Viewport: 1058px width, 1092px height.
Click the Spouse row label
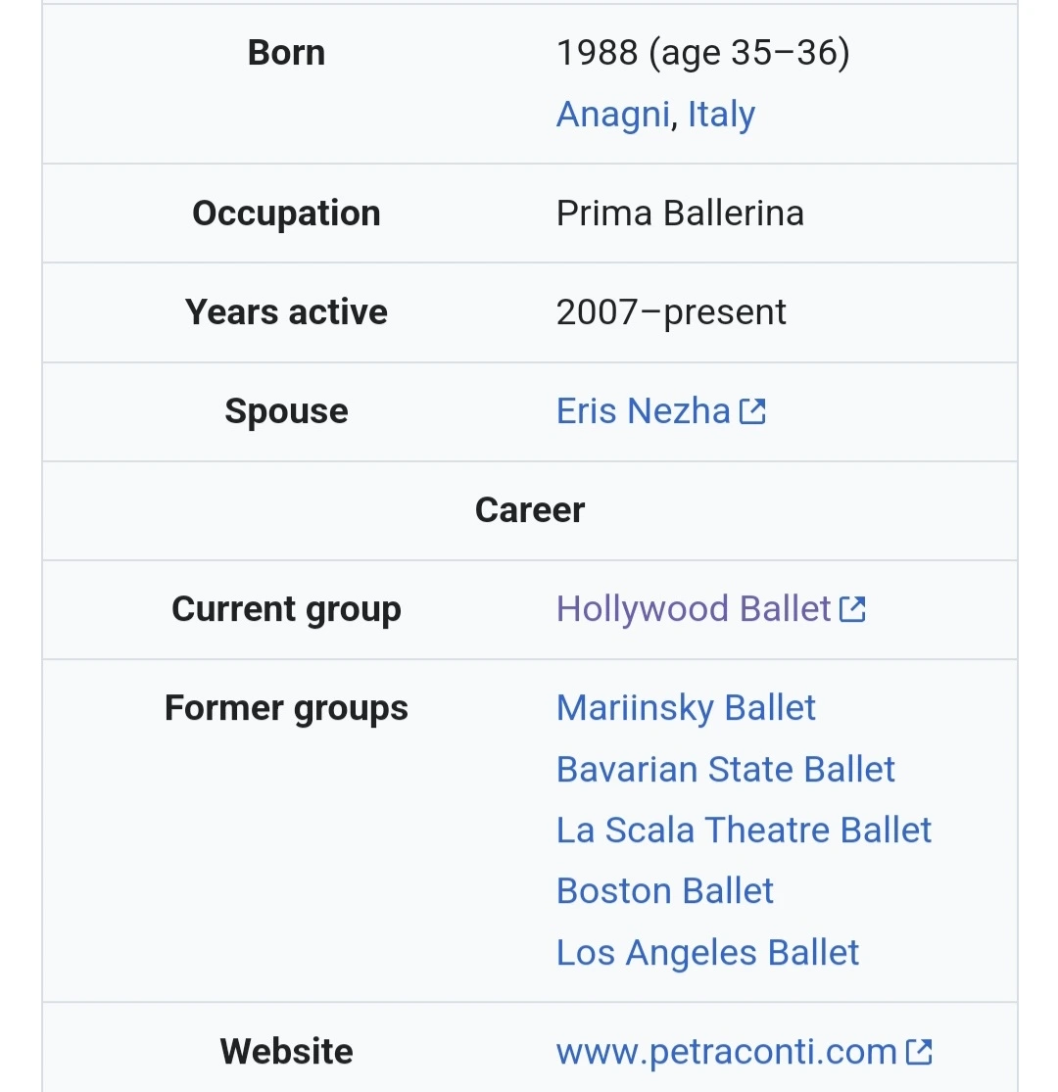click(286, 411)
